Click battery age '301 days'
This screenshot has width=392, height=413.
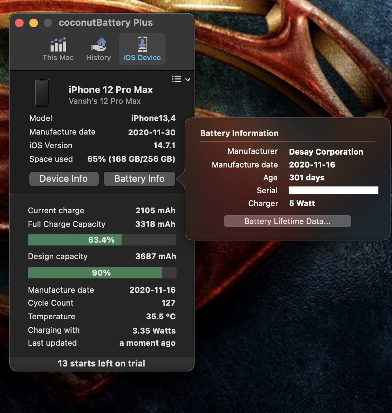coord(307,178)
